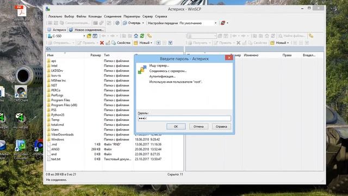Open the Файлы menu

coord(81,16)
